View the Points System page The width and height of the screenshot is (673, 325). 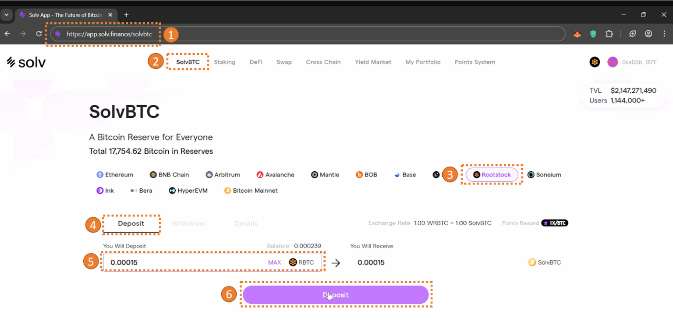coord(475,62)
